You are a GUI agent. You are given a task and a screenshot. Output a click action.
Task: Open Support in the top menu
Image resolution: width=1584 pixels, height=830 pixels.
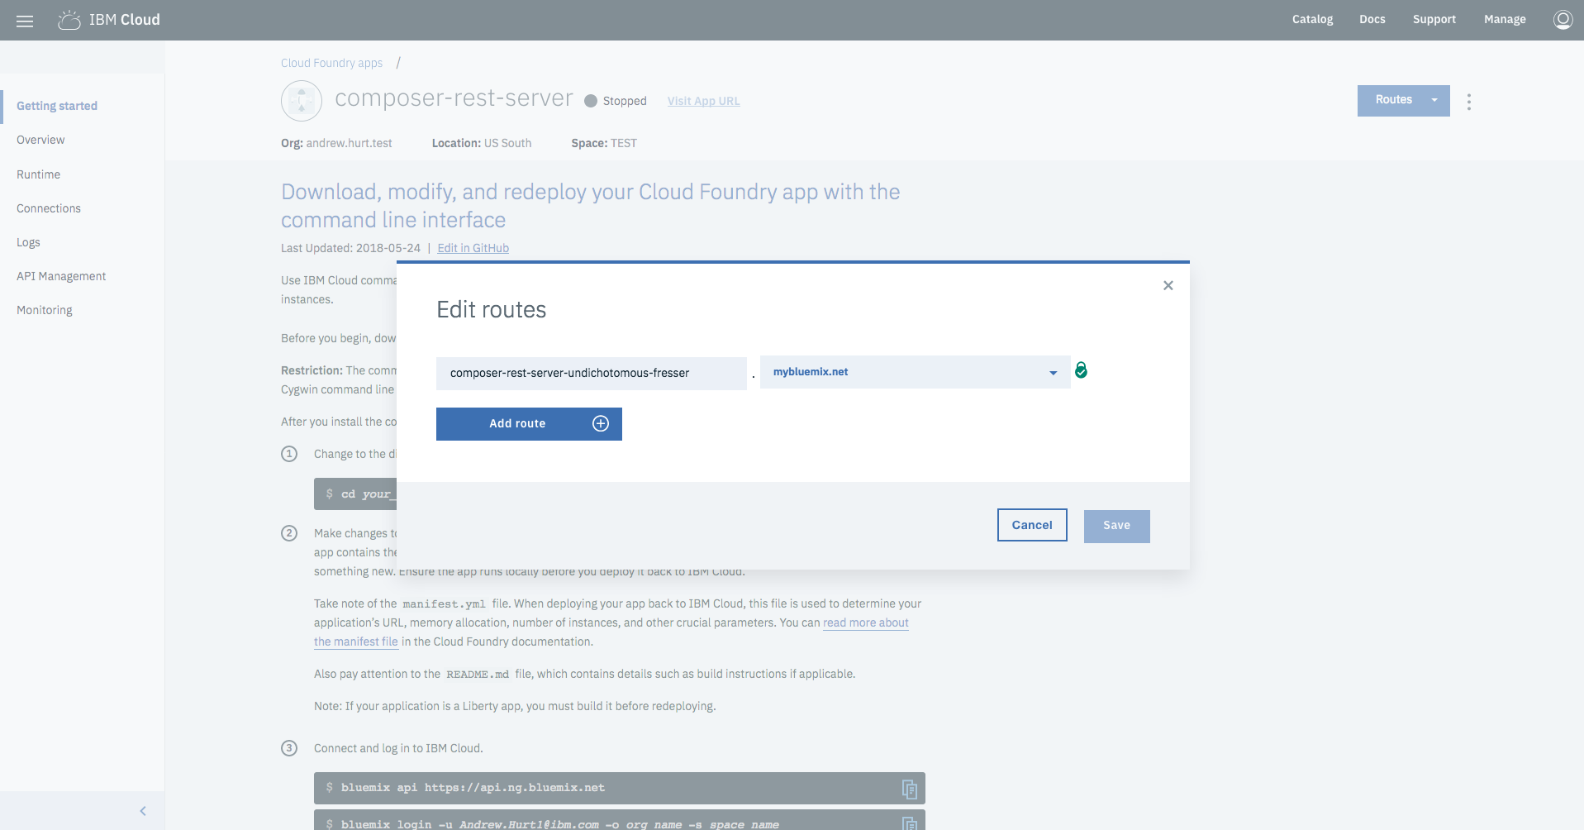pos(1434,19)
